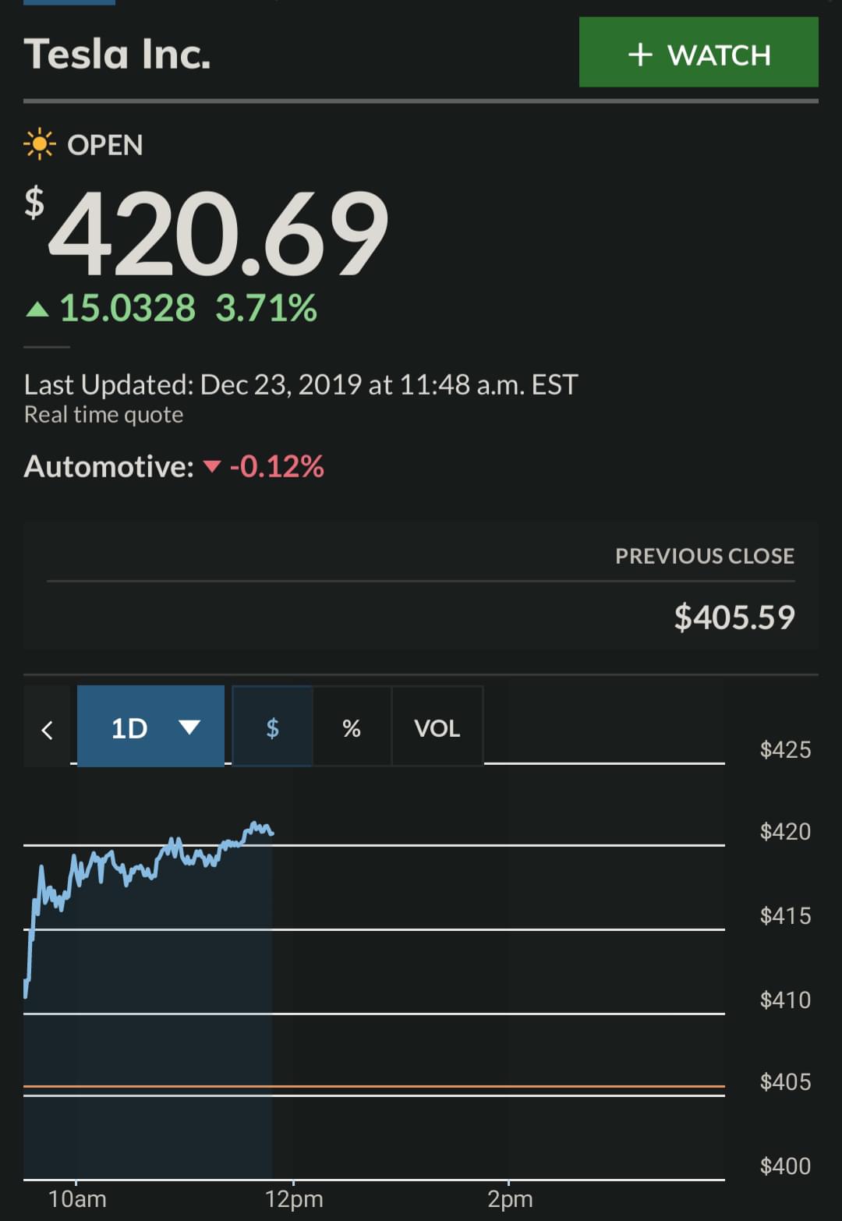Click the Previous Close value $405.59

click(x=734, y=618)
